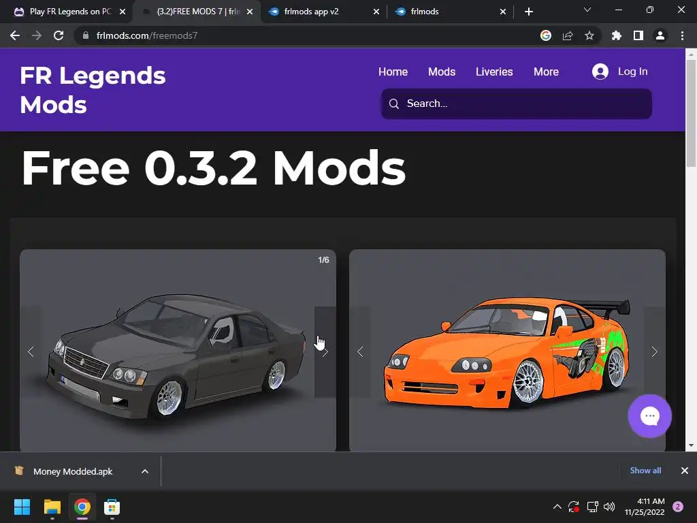View site info via the lock icon

(85, 35)
